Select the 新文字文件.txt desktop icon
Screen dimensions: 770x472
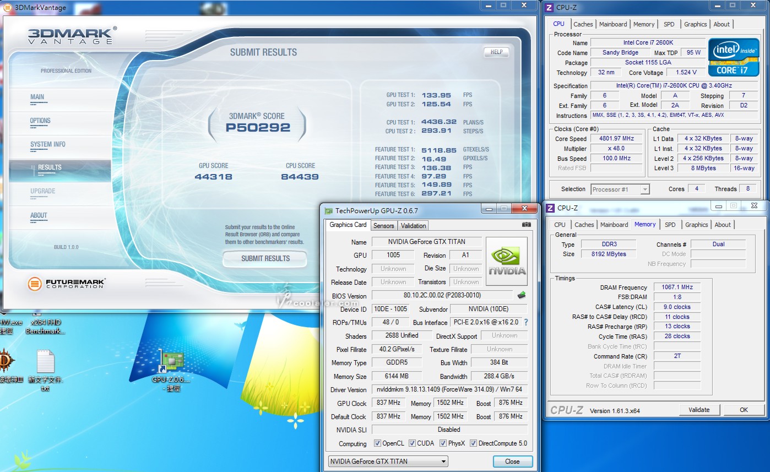pyautogui.click(x=46, y=371)
